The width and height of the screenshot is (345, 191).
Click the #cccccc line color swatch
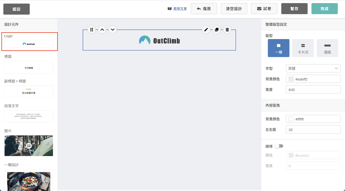pyautogui.click(x=291, y=155)
